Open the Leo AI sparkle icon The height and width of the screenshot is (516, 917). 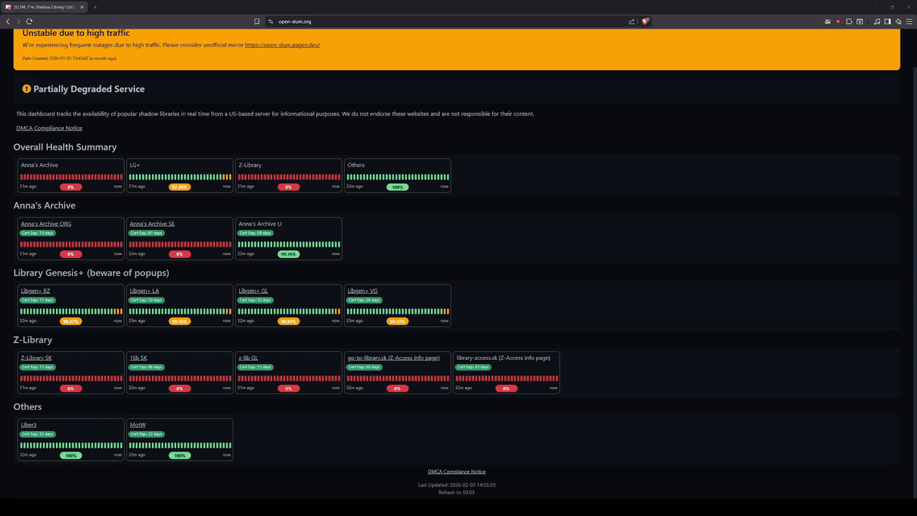tap(898, 21)
